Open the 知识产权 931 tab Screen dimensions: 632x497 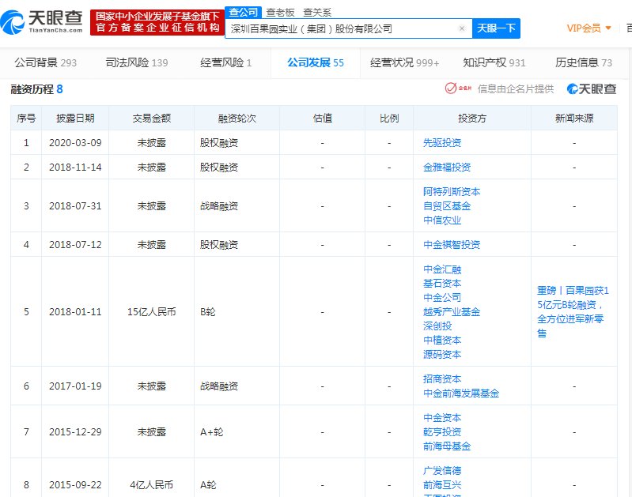[x=494, y=63]
